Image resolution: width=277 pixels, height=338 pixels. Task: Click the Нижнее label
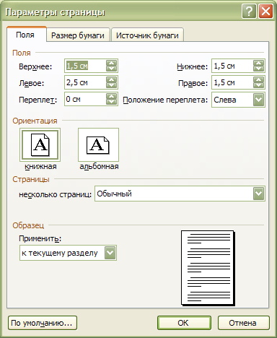(x=192, y=66)
